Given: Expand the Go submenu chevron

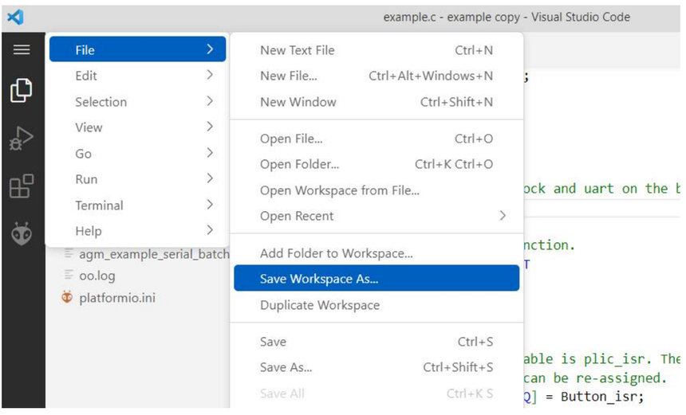Looking at the screenshot, I should coord(210,152).
